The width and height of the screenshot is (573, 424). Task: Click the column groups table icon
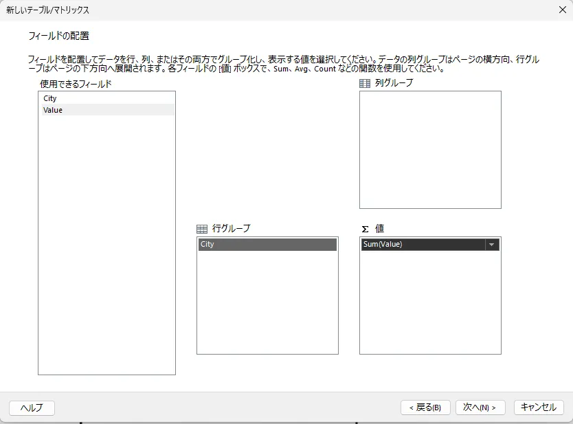(x=365, y=83)
